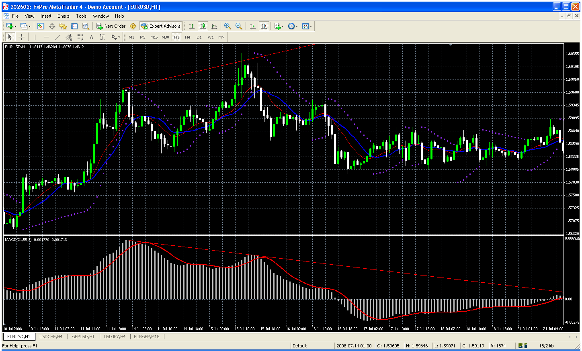This screenshot has height=351, width=582.
Task: Select the Crosshair tool
Action: (x=21, y=37)
